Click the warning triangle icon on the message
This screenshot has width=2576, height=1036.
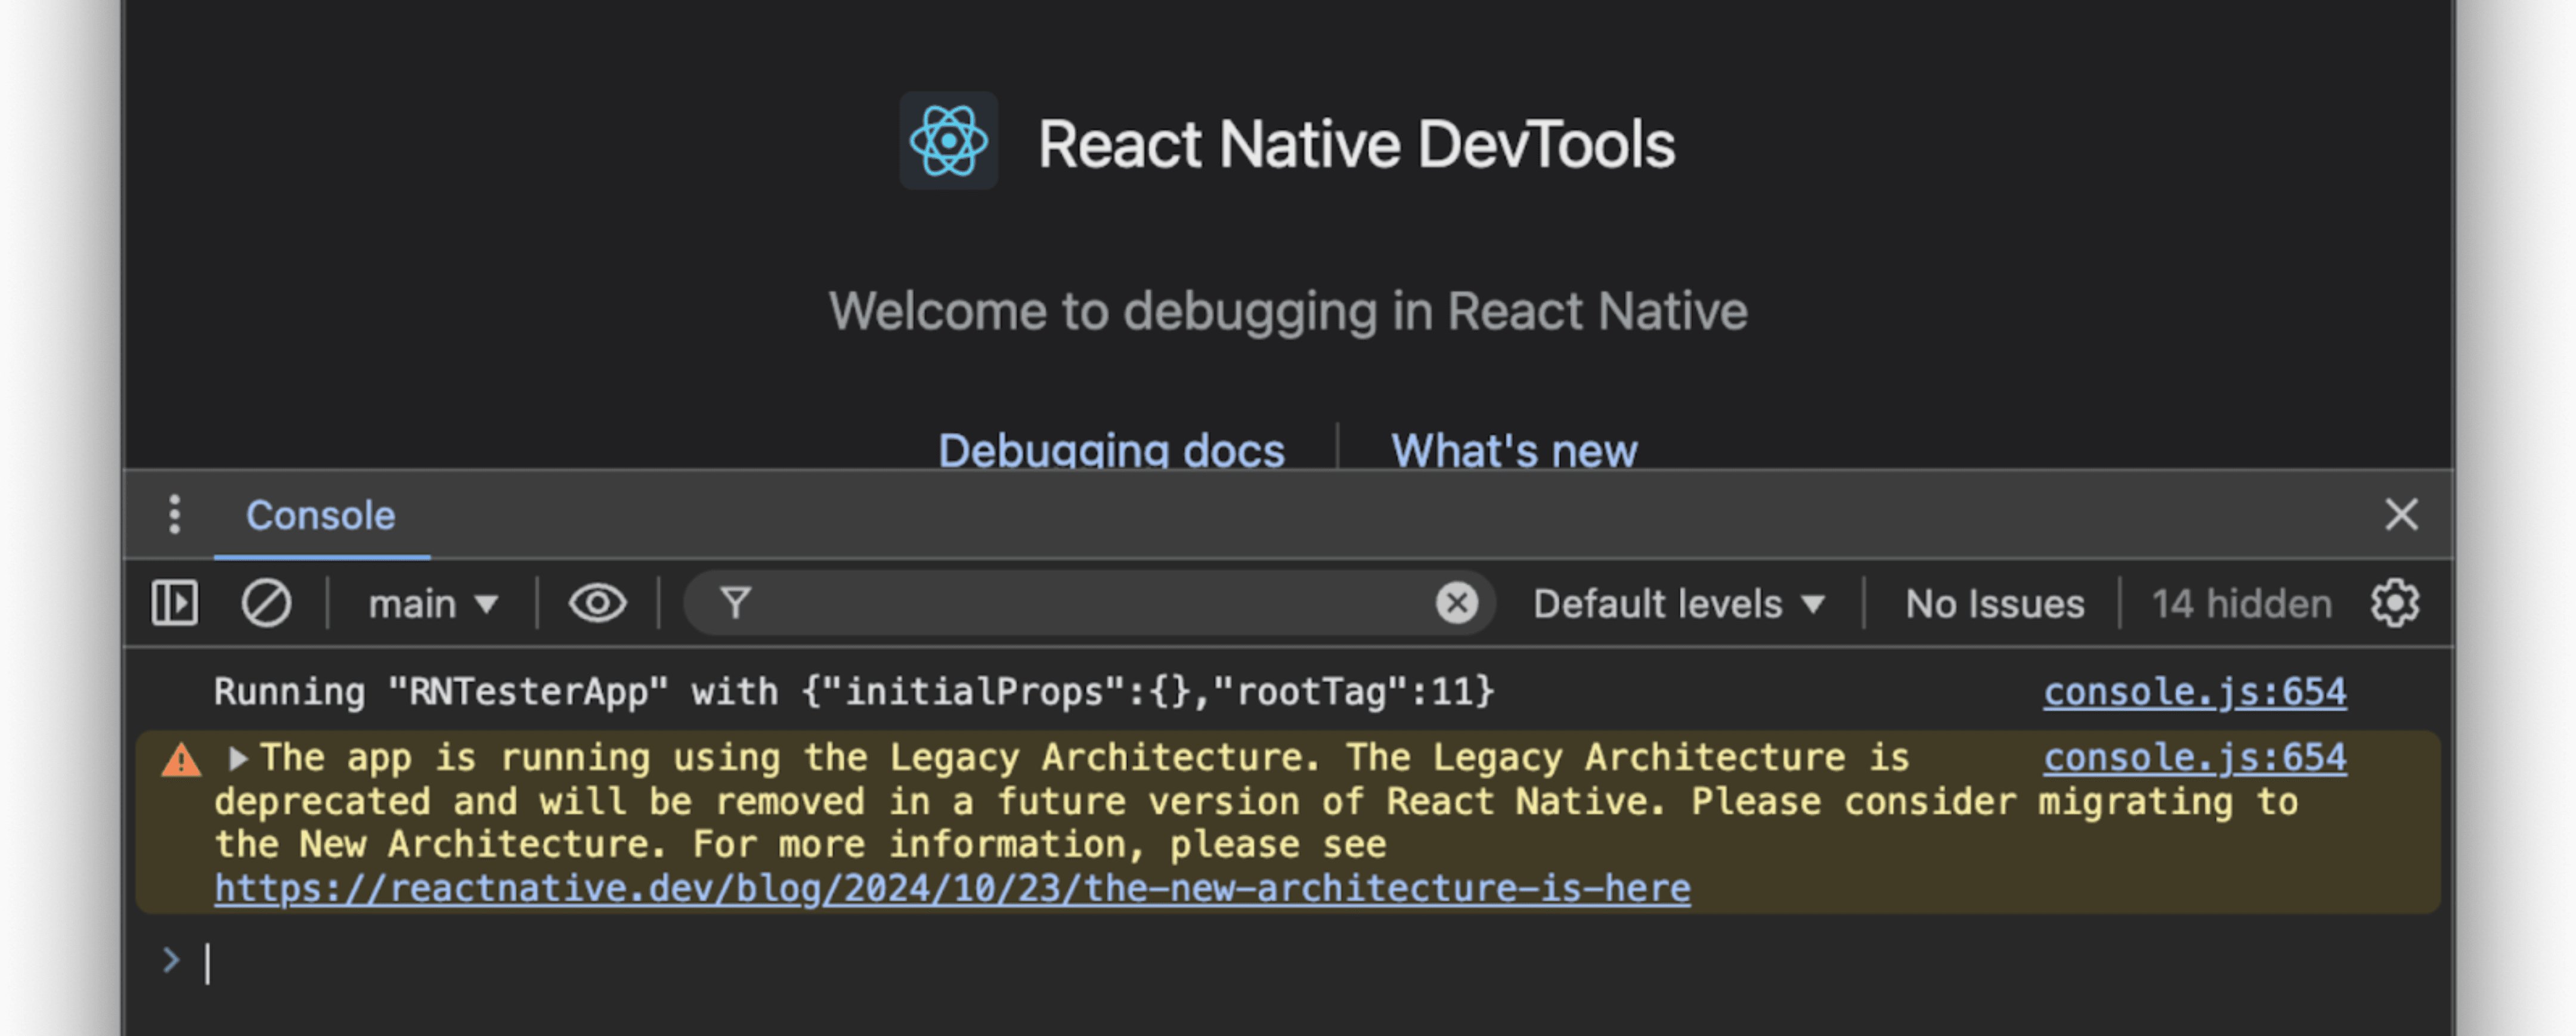[180, 760]
